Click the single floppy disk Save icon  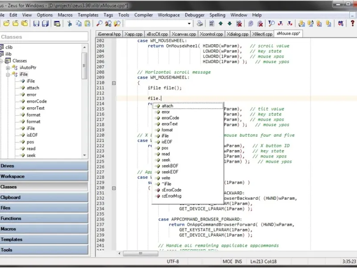click(x=37, y=24)
